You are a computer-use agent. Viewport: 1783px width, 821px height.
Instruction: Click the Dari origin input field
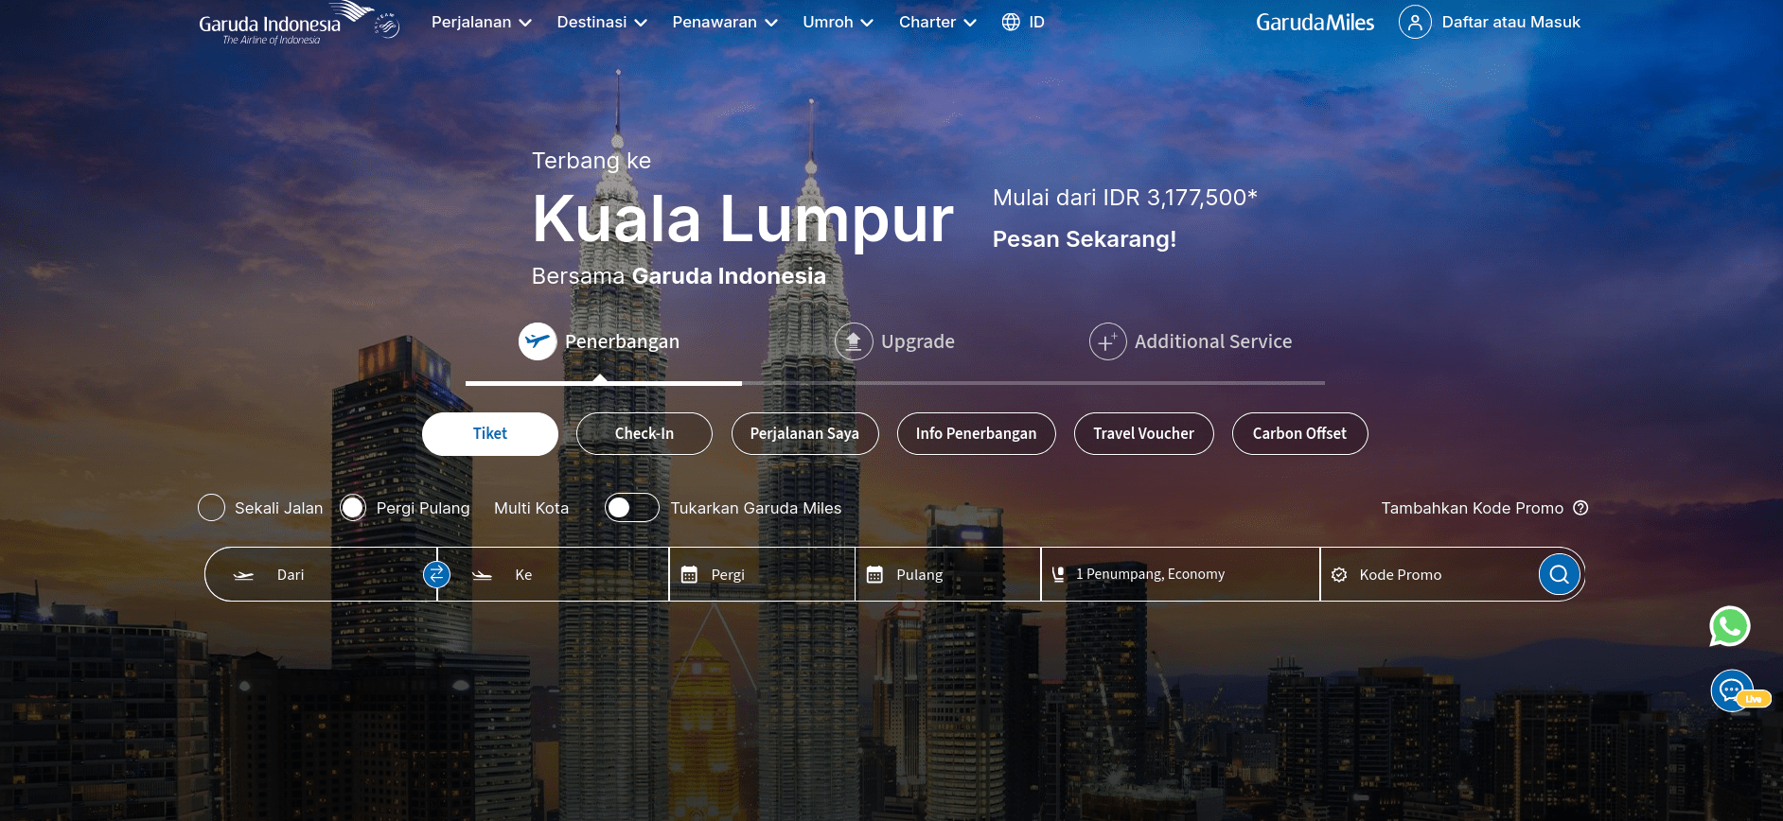(x=321, y=574)
